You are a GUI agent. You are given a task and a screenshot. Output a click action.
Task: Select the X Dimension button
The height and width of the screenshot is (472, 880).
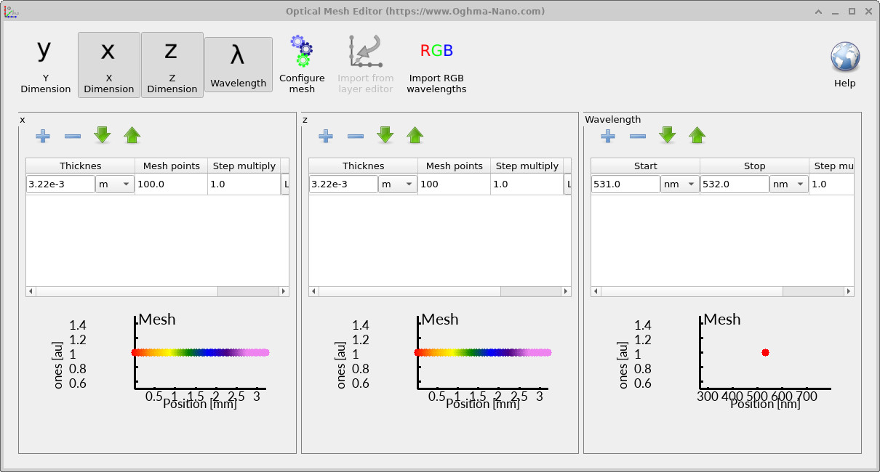(x=108, y=64)
